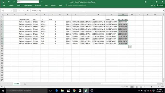Select column M header
Screen dimensions: 165x93
click(123, 14)
